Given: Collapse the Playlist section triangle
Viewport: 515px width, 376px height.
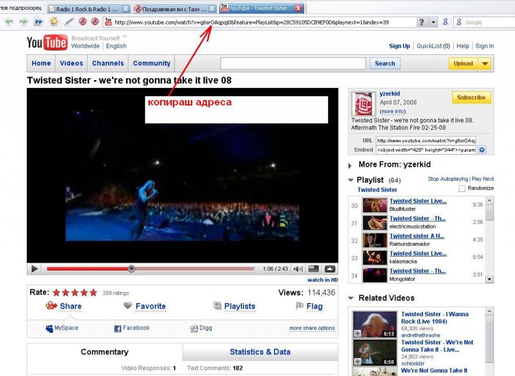Looking at the screenshot, I should click(x=351, y=180).
